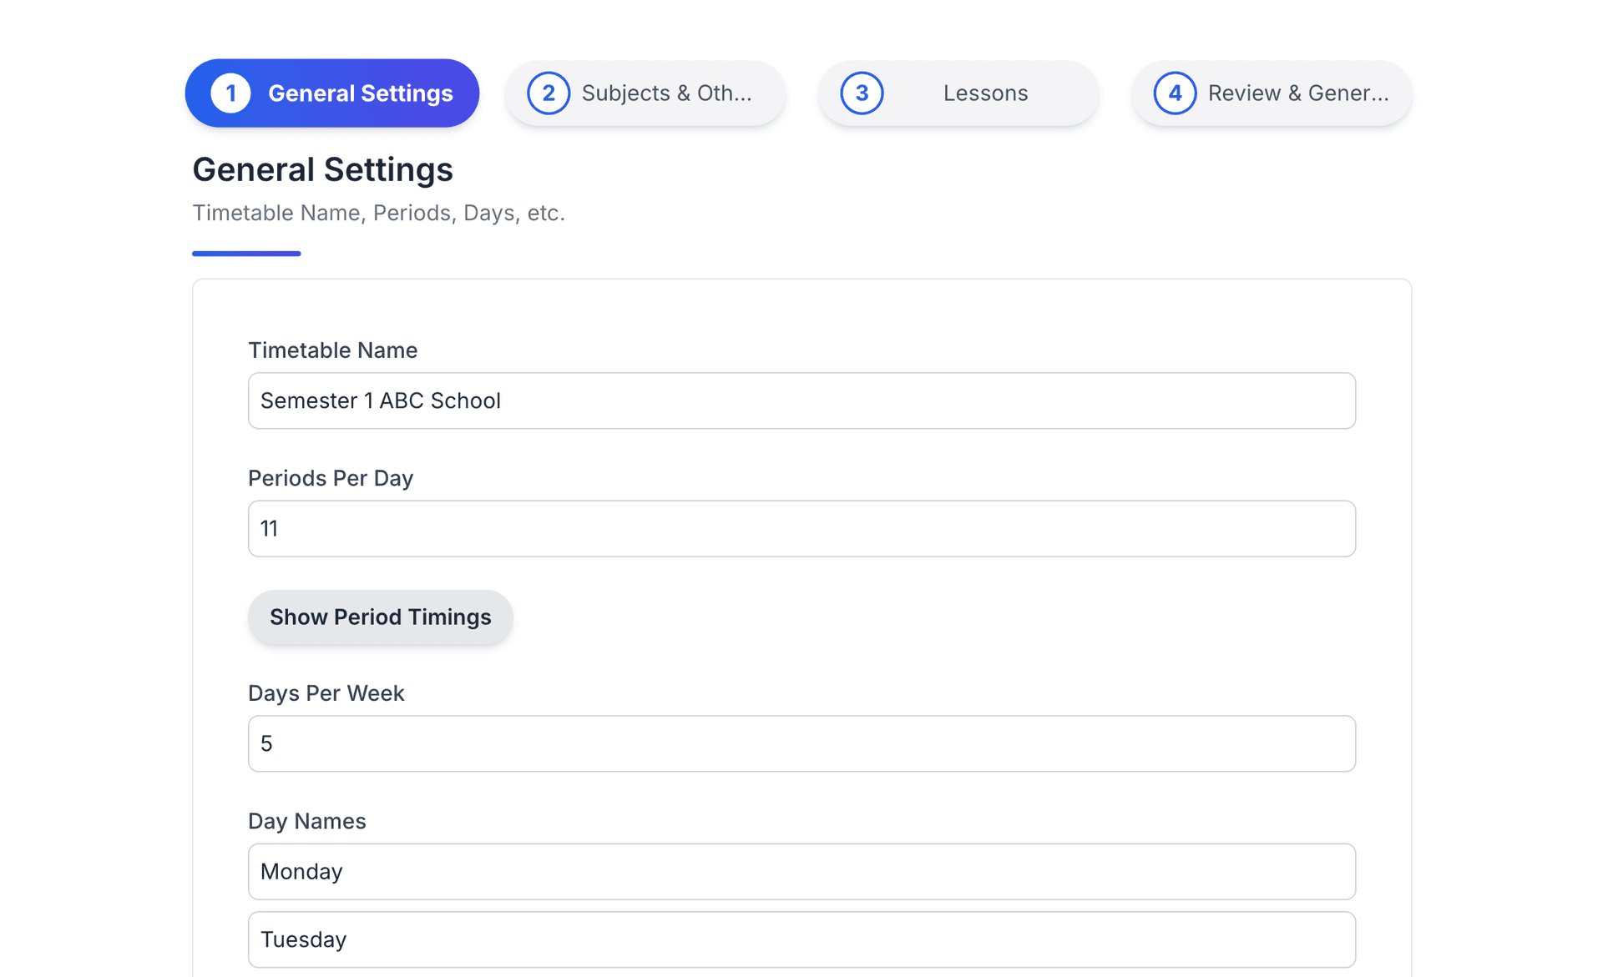This screenshot has width=1603, height=977.
Task: Click the "3" circle icon beside Lessons
Action: tap(862, 93)
